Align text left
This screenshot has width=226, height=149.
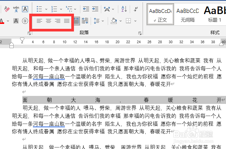click(39, 21)
